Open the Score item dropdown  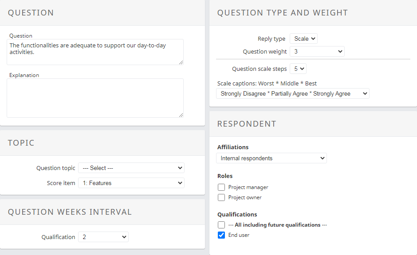[131, 183]
